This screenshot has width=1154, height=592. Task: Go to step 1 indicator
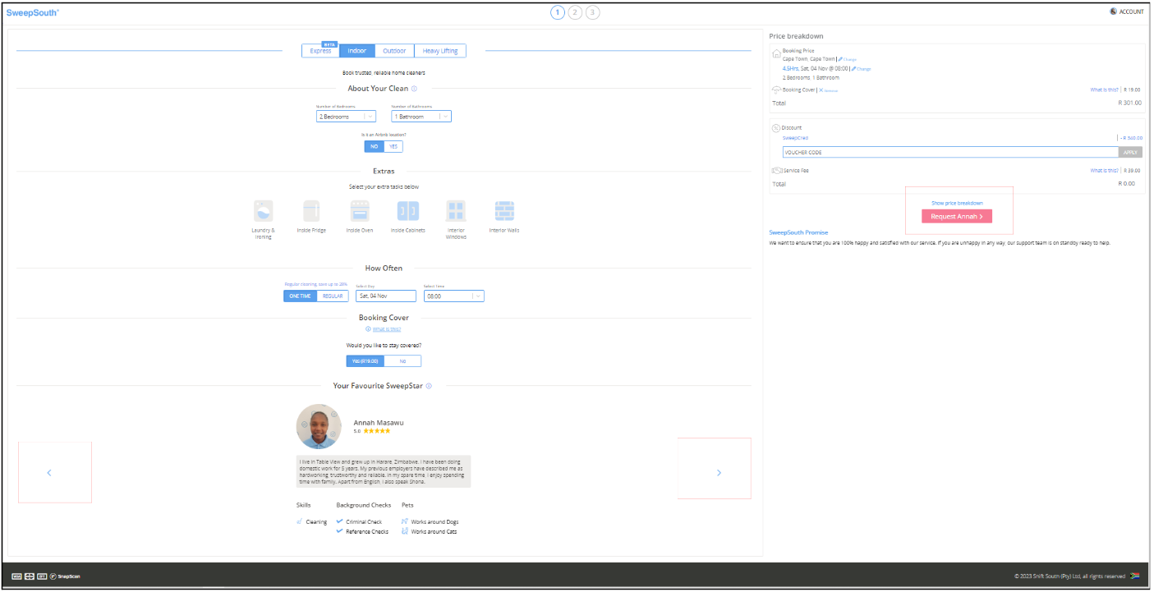[x=558, y=12]
